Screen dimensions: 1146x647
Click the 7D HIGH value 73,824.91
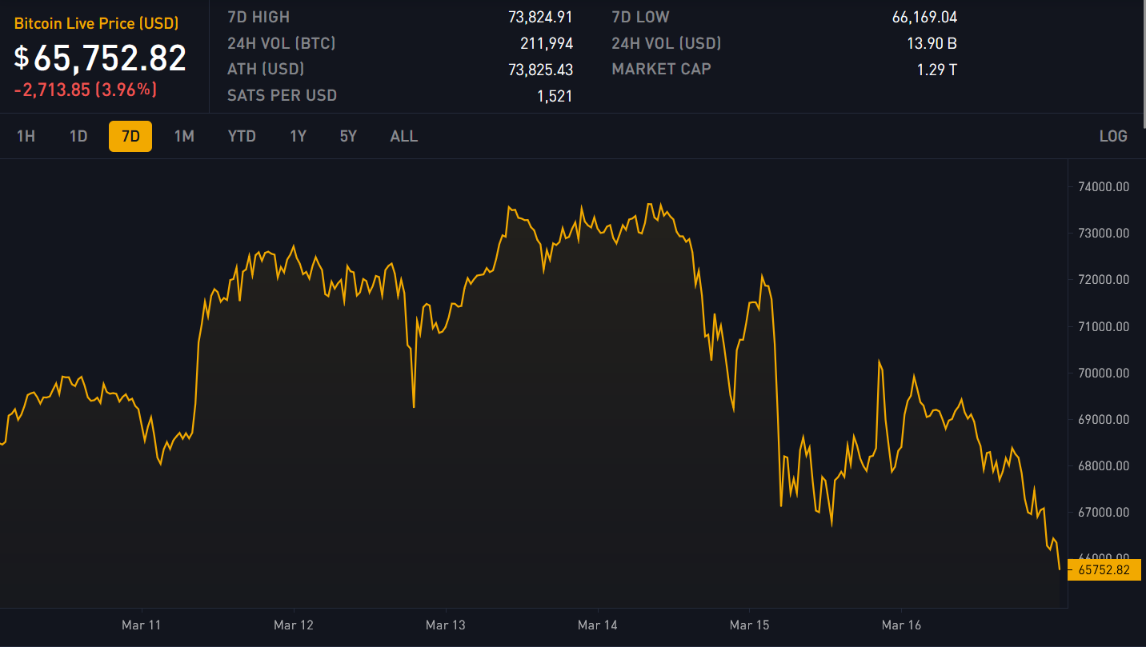(x=540, y=17)
